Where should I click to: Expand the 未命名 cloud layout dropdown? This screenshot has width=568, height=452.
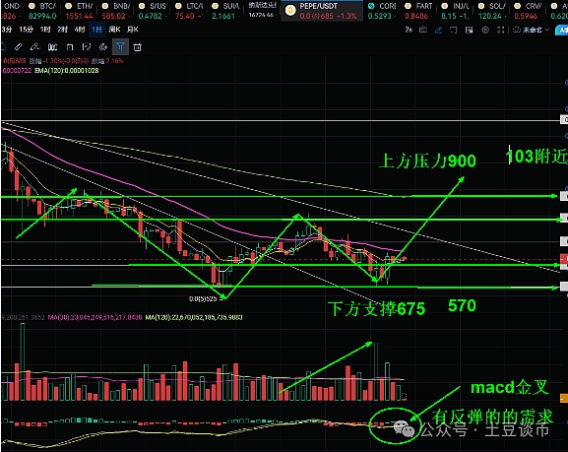pos(531,30)
